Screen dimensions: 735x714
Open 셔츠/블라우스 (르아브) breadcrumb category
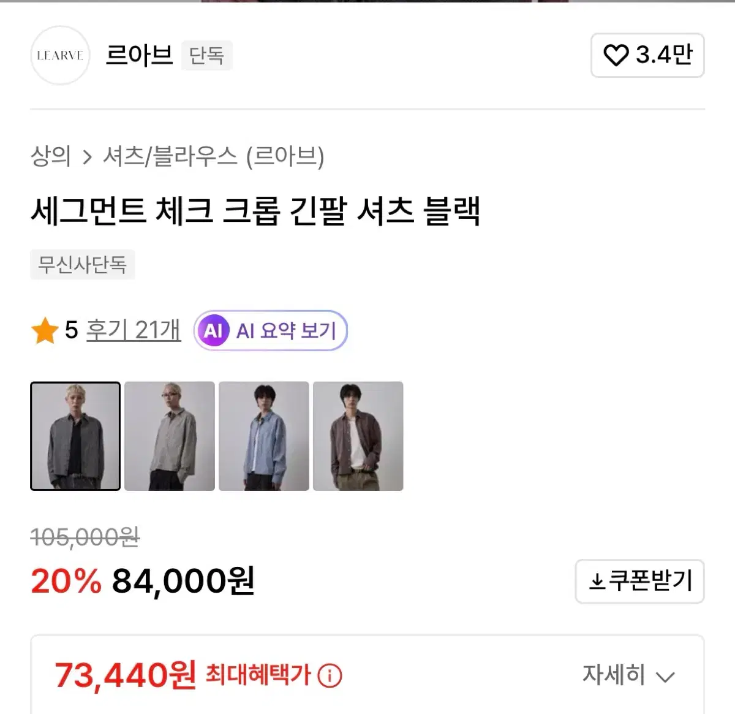(213, 156)
